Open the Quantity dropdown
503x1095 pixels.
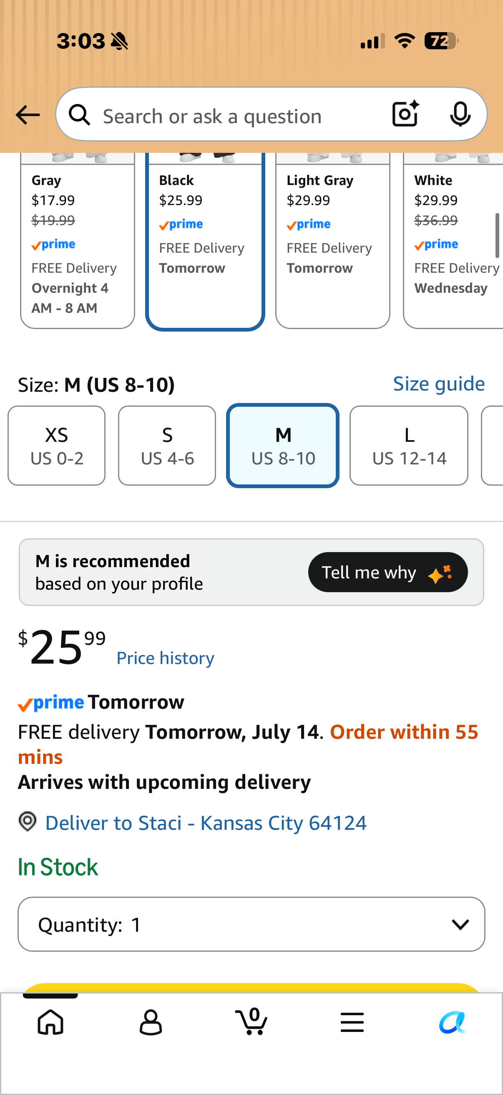251,924
